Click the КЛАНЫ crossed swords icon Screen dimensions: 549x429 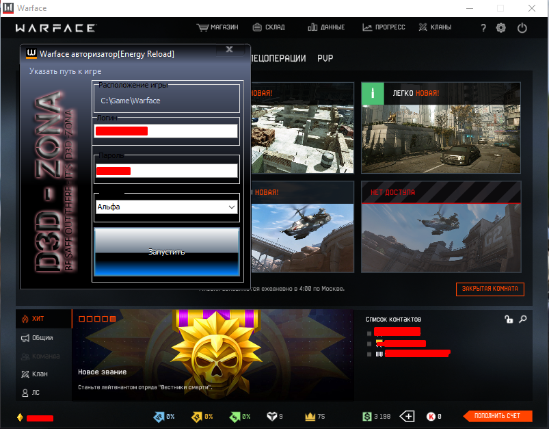point(423,27)
